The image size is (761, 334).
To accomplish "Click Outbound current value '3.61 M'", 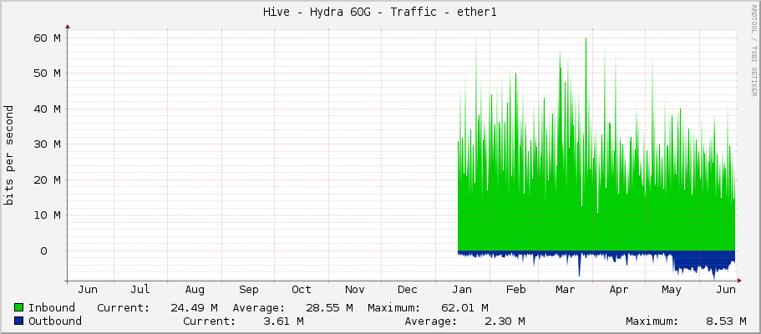I will (283, 321).
